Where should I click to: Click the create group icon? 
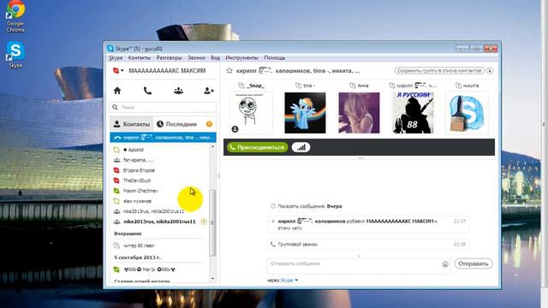[x=178, y=91]
